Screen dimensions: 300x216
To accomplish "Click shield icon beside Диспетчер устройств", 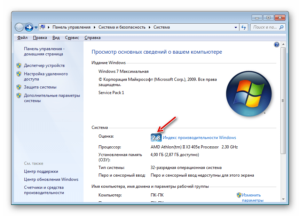I will tap(19, 65).
